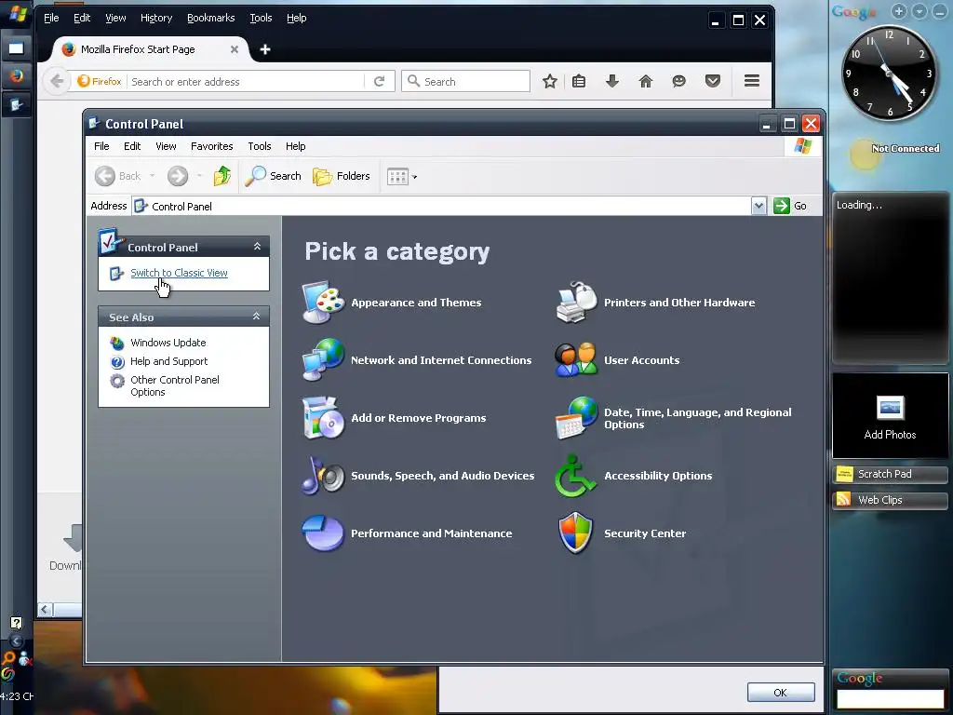Open Control Panel Help menu
The height and width of the screenshot is (715, 953).
[295, 146]
